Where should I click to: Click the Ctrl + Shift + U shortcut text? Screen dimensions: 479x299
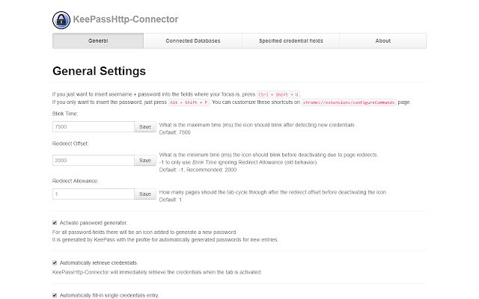click(x=290, y=93)
